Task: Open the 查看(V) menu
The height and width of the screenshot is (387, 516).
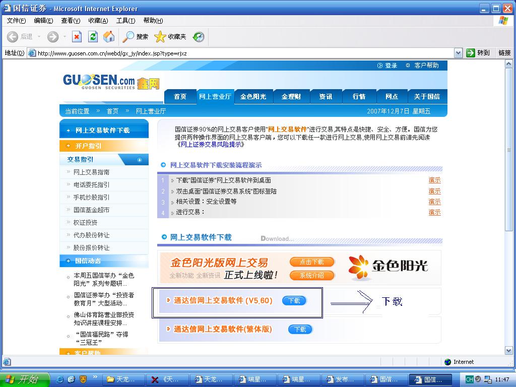Action: pos(71,20)
